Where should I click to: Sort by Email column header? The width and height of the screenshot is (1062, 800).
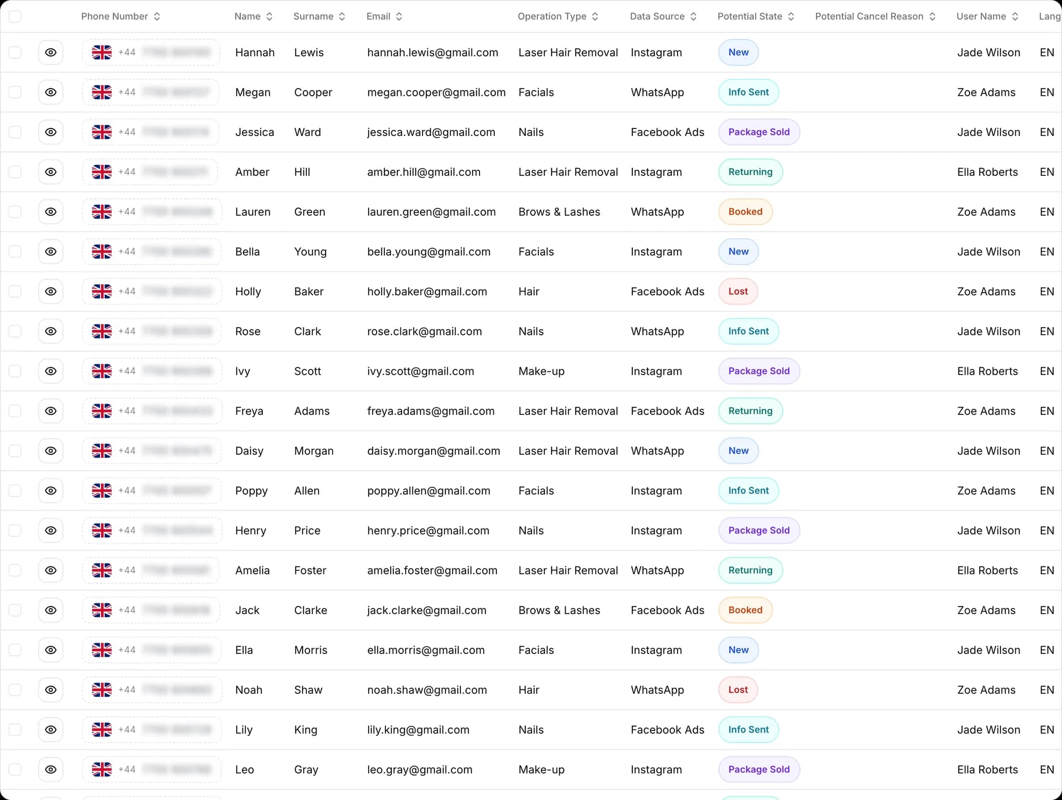[384, 16]
